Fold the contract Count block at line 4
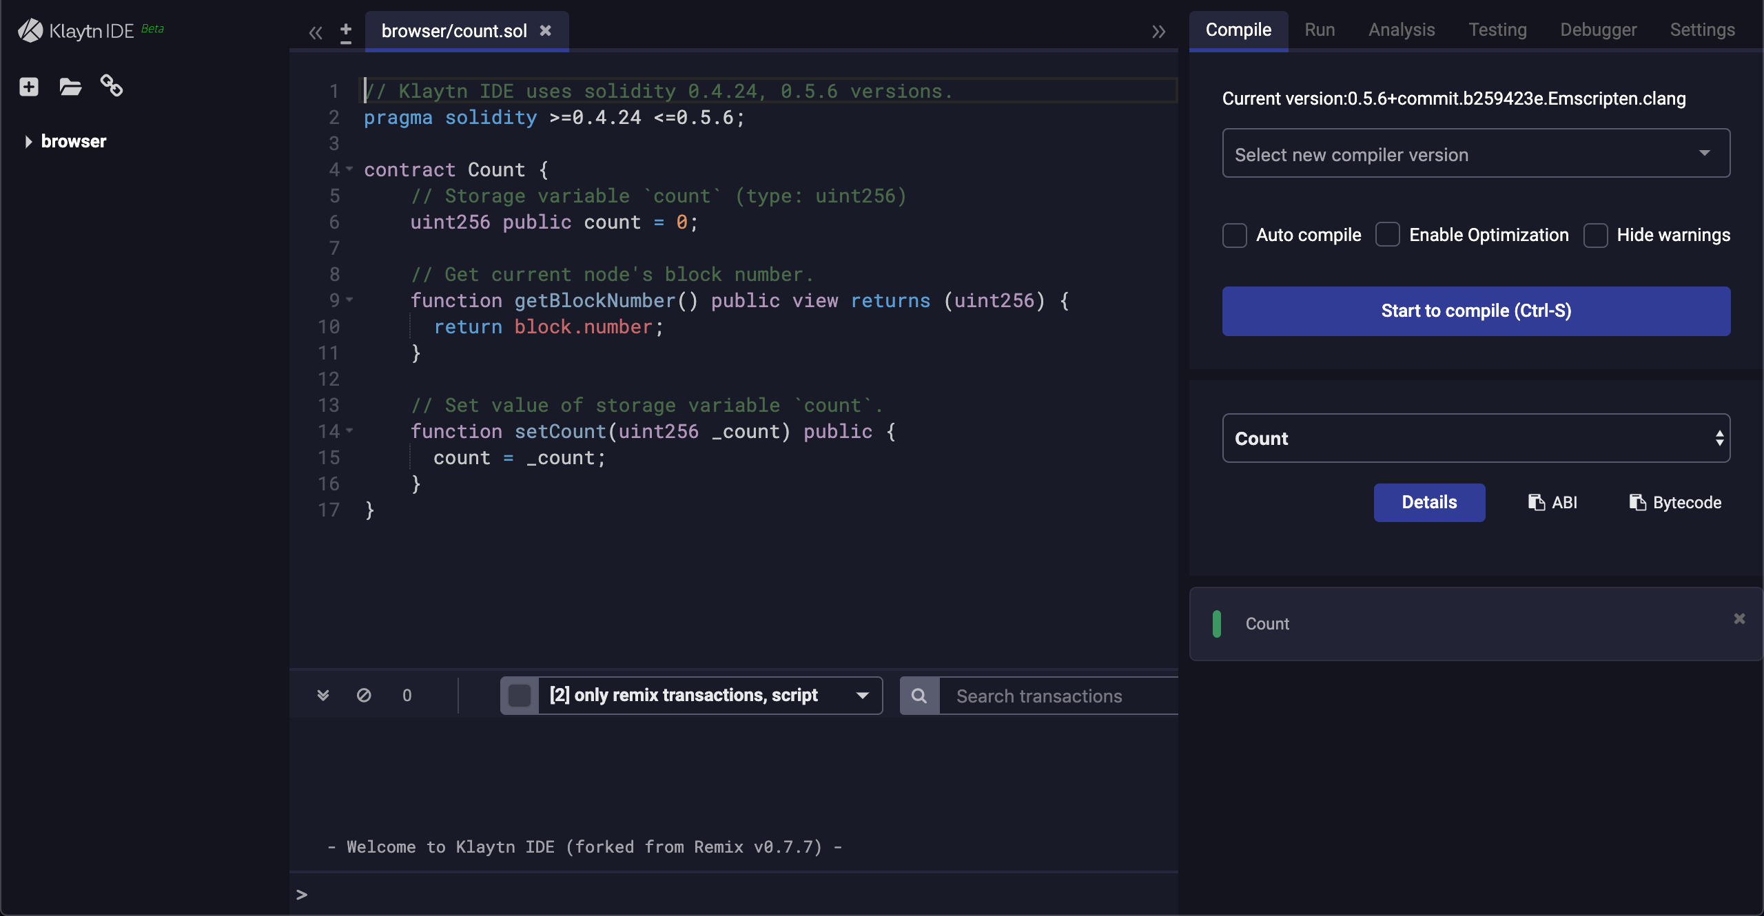The width and height of the screenshot is (1764, 916). click(349, 168)
